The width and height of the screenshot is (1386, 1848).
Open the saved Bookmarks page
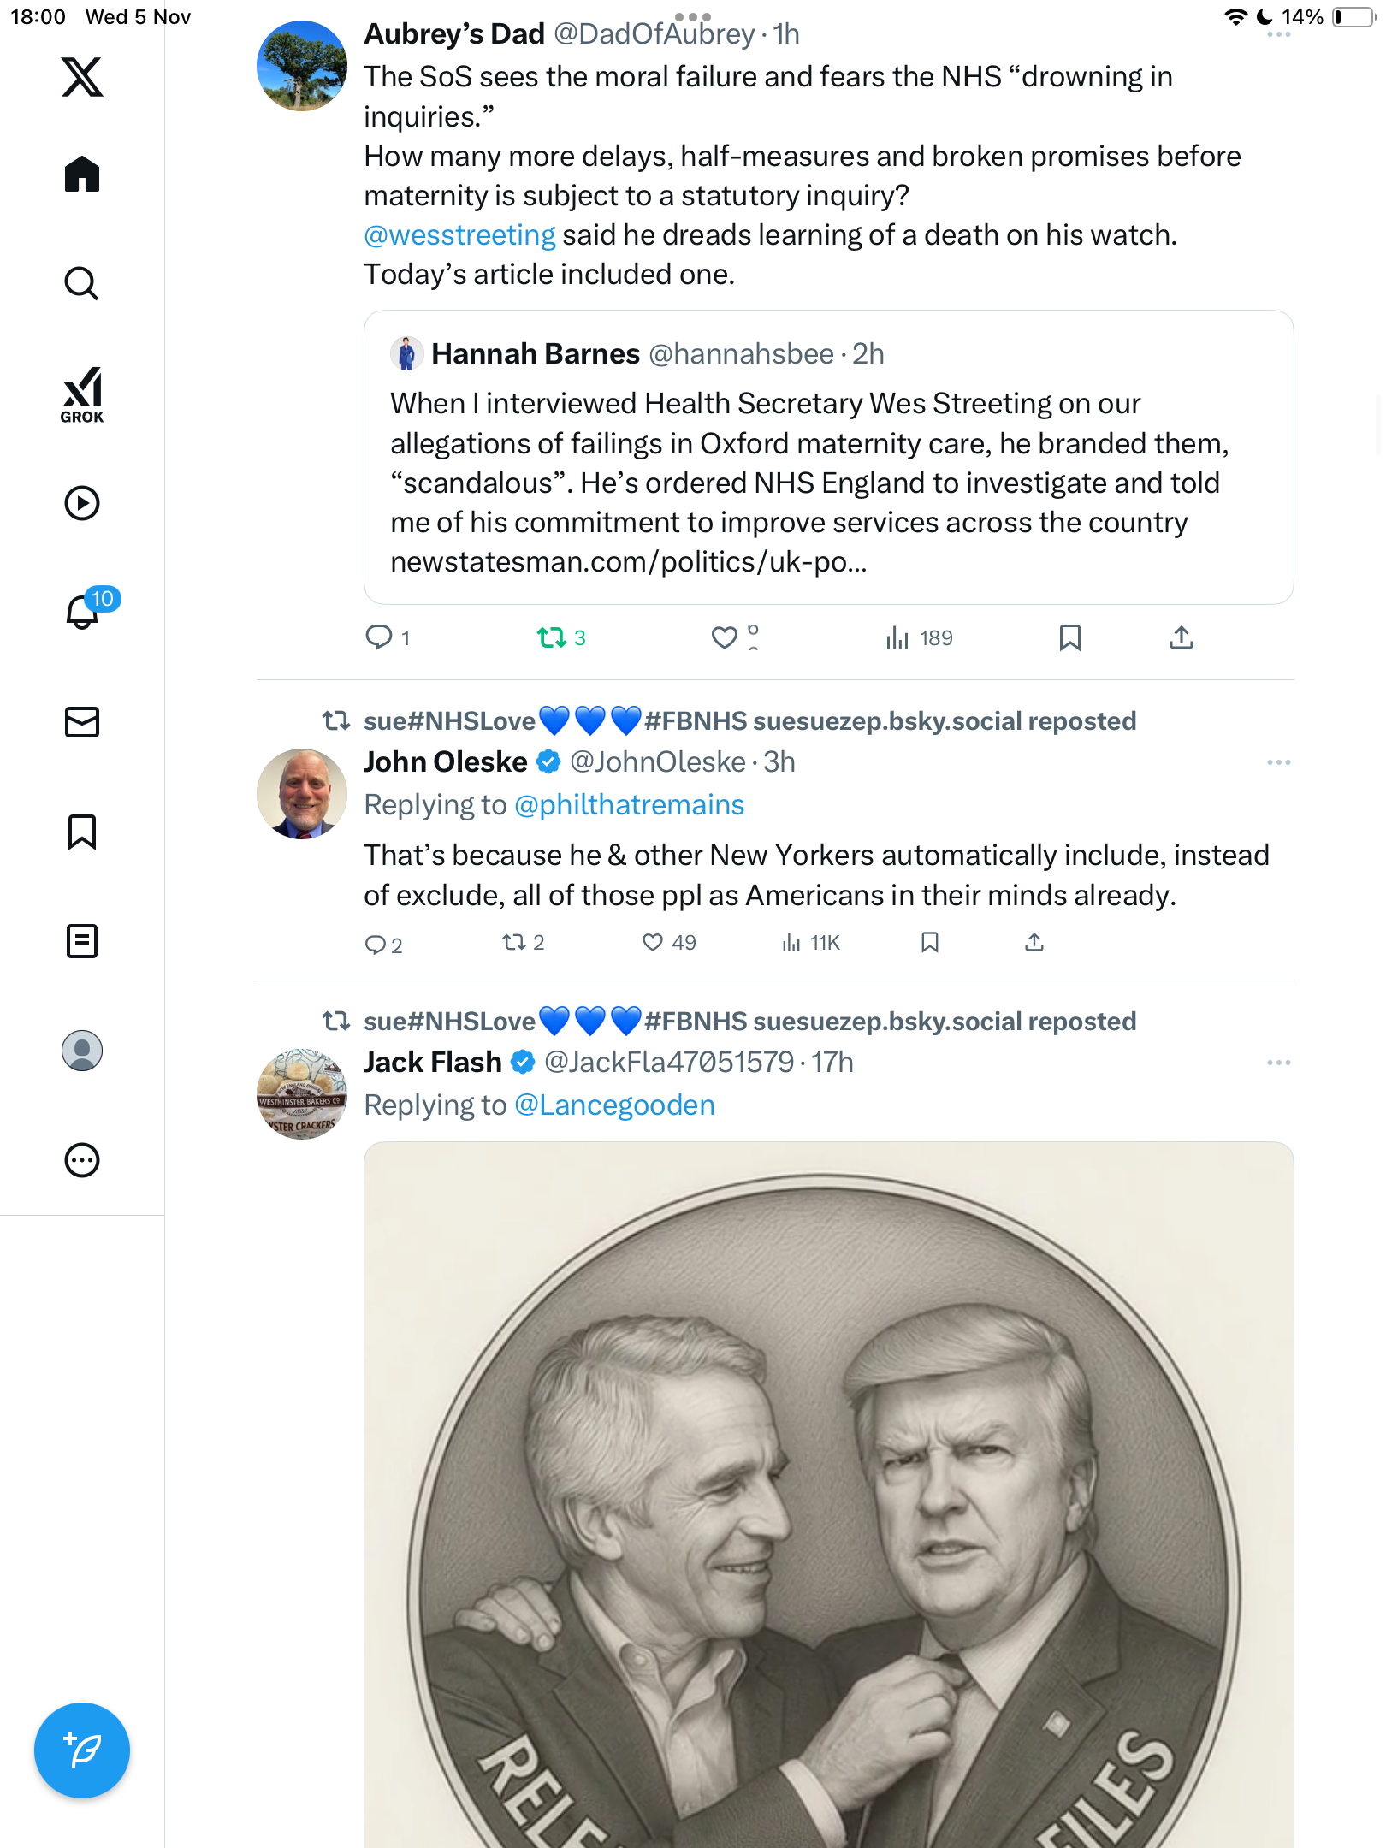(x=82, y=832)
